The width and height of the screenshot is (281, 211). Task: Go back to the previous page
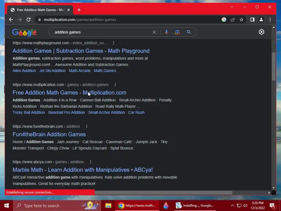pyautogui.click(x=11, y=20)
